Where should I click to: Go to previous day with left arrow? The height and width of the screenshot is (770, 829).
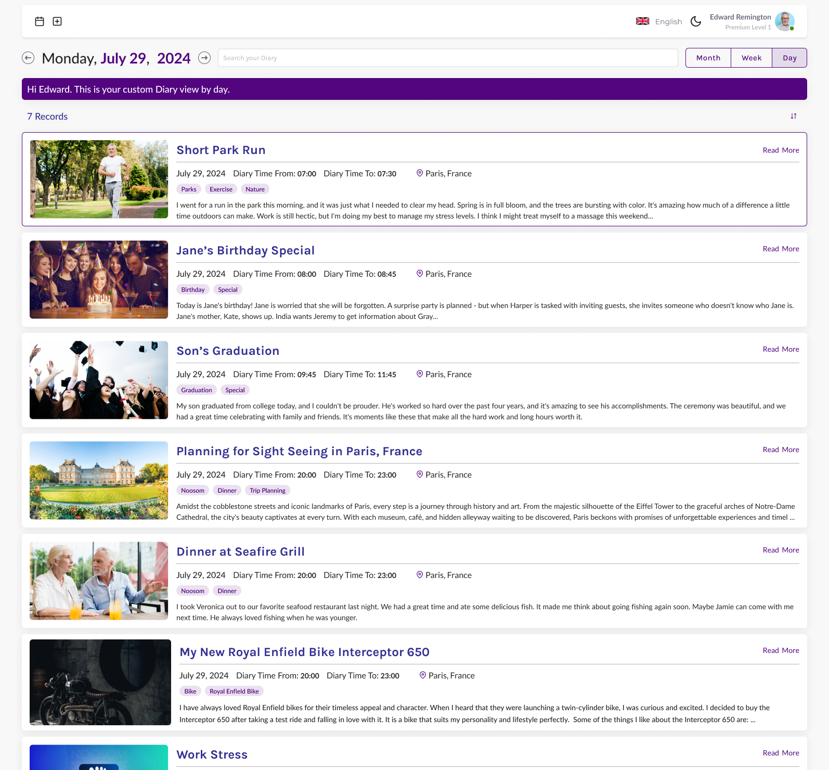pyautogui.click(x=28, y=58)
